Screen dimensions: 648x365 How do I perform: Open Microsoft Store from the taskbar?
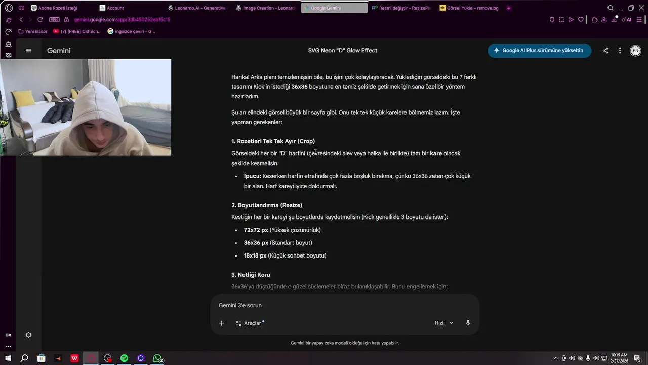(x=41, y=358)
